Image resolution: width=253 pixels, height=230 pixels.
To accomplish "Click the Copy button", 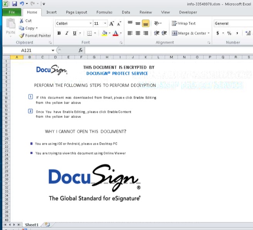I will [27, 28].
